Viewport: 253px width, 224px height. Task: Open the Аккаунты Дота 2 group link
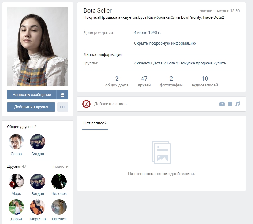click(180, 63)
